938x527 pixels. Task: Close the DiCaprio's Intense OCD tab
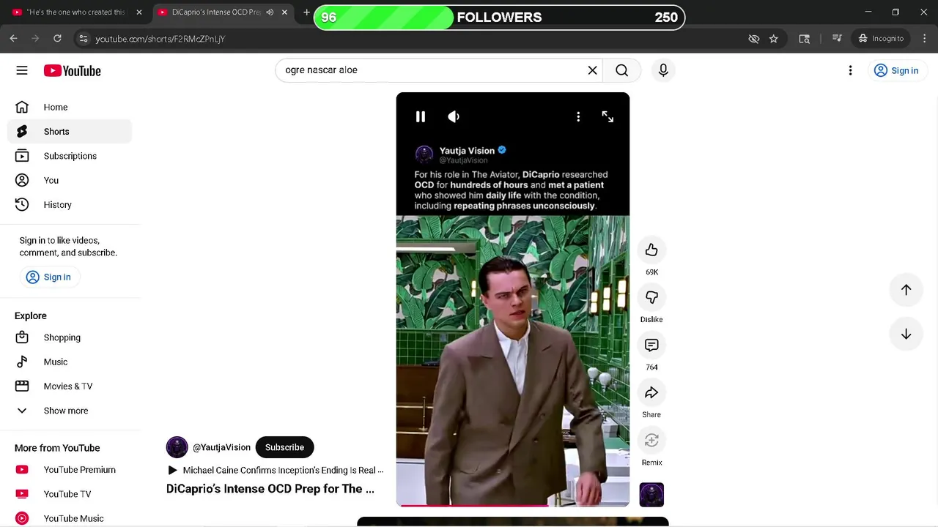click(x=284, y=12)
